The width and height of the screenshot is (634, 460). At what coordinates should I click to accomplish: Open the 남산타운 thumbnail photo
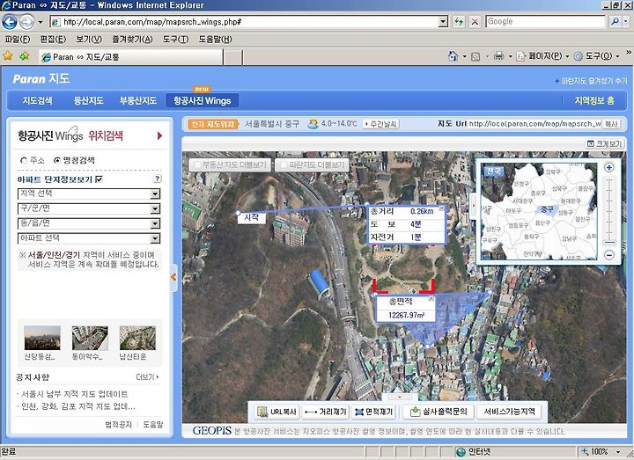(x=137, y=338)
